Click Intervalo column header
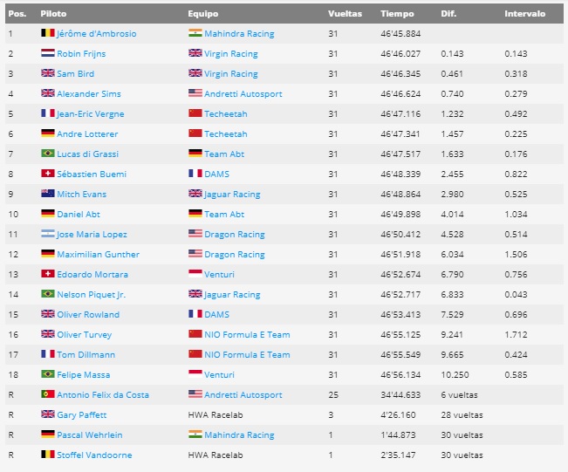The height and width of the screenshot is (472, 568). coord(525,14)
